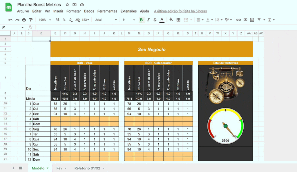The image size is (297, 172).
Task: Open the Formatar menu
Action: click(74, 11)
